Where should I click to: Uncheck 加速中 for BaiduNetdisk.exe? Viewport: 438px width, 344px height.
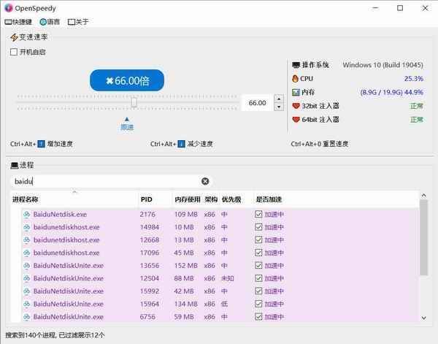pos(258,215)
